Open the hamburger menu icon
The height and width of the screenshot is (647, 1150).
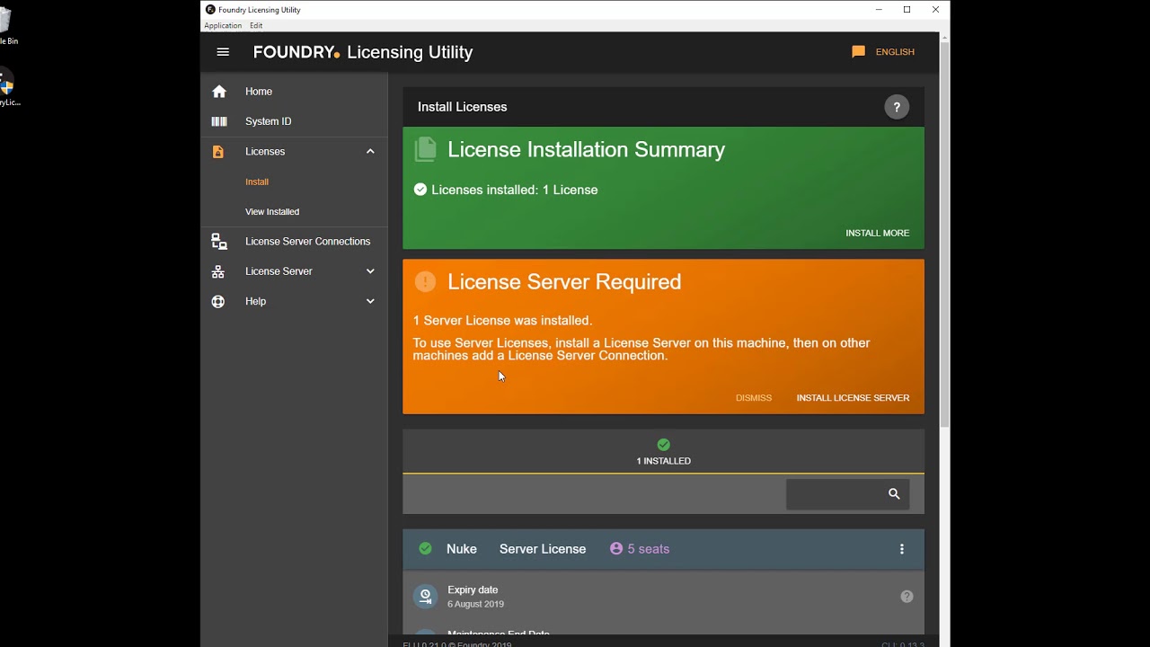pos(223,52)
